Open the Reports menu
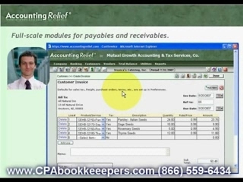Viewport: 243px width, 182px height. [160, 64]
